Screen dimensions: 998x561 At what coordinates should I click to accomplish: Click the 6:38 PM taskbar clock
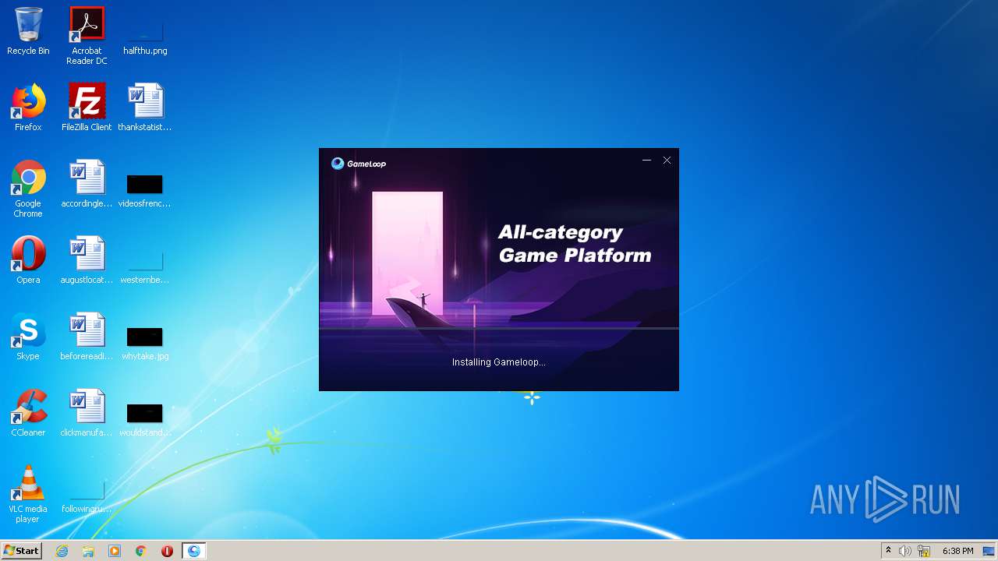tap(957, 551)
